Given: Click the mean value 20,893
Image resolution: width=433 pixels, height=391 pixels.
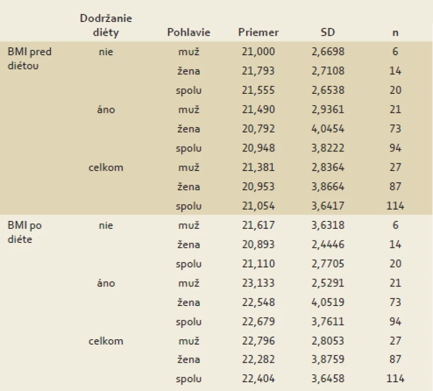Looking at the screenshot, I should tap(258, 245).
